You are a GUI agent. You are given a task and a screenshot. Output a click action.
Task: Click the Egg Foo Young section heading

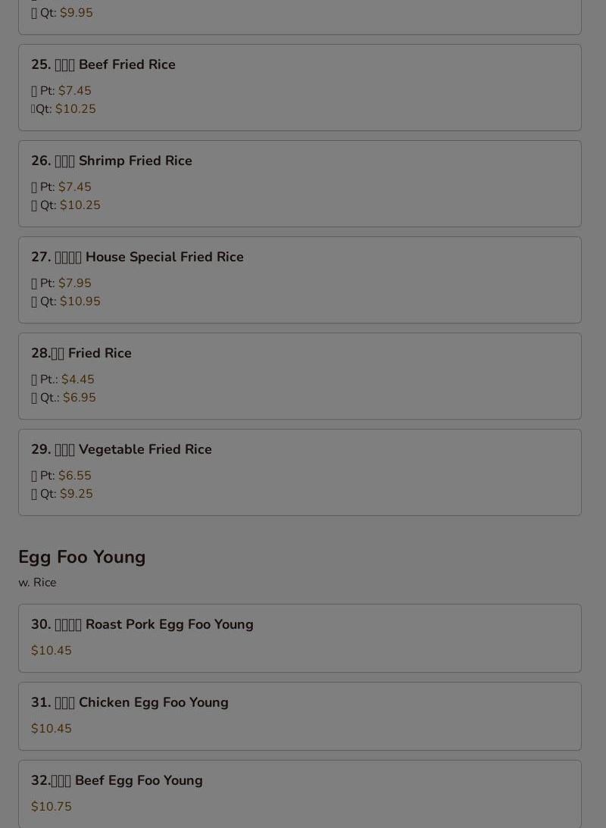click(x=82, y=557)
